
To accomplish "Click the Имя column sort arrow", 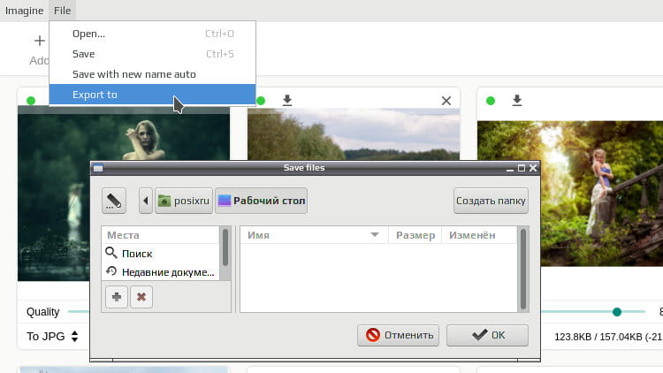I will pos(375,235).
